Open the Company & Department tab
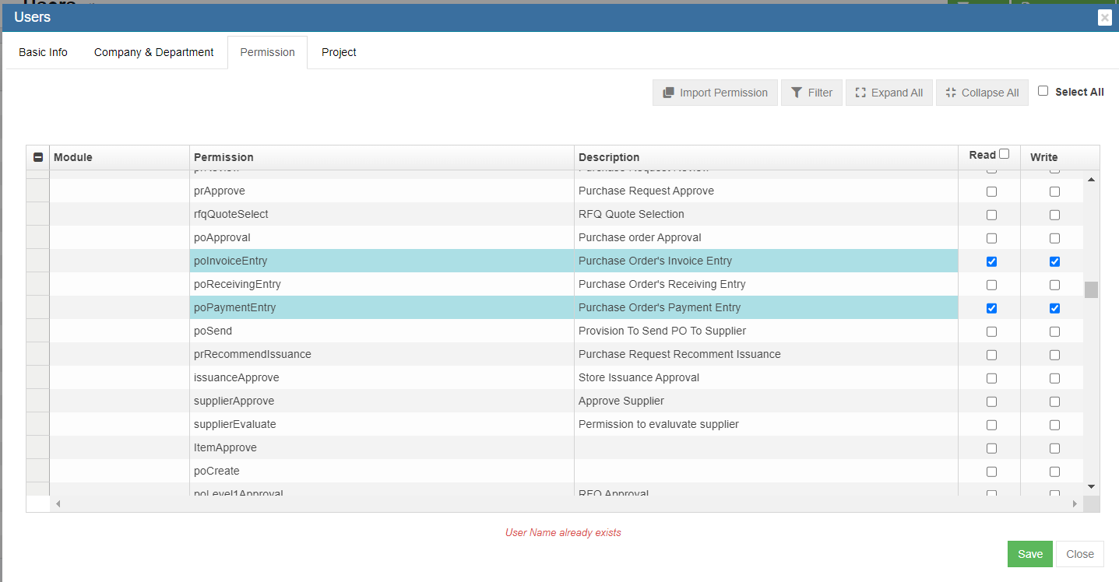Image resolution: width=1119 pixels, height=582 pixels. click(153, 52)
